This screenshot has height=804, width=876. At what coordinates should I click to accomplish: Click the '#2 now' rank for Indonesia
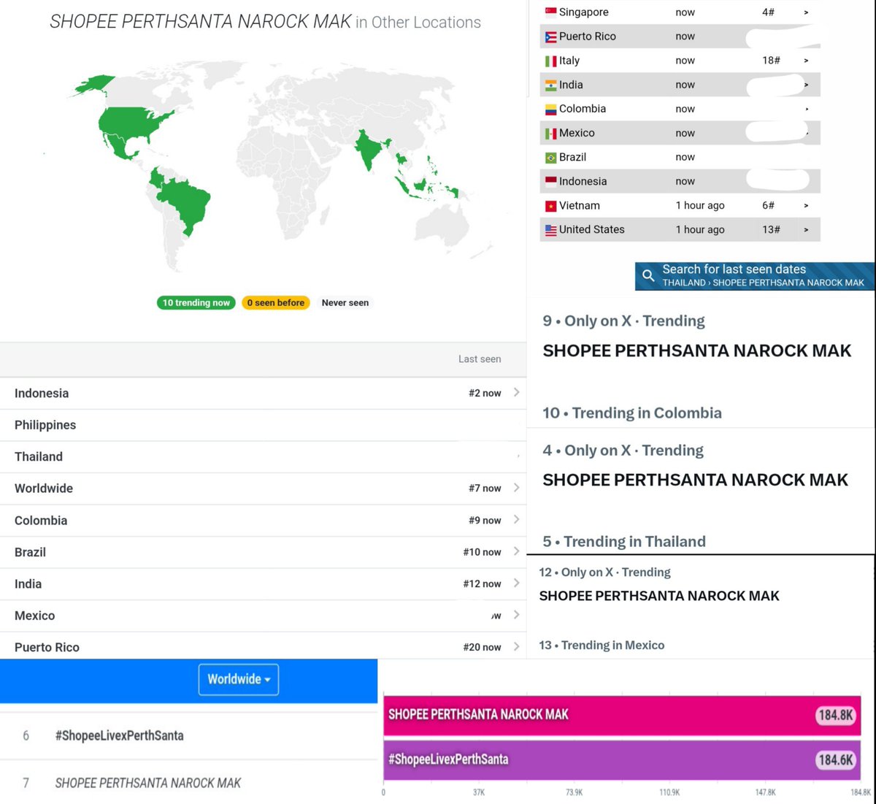[x=485, y=393]
